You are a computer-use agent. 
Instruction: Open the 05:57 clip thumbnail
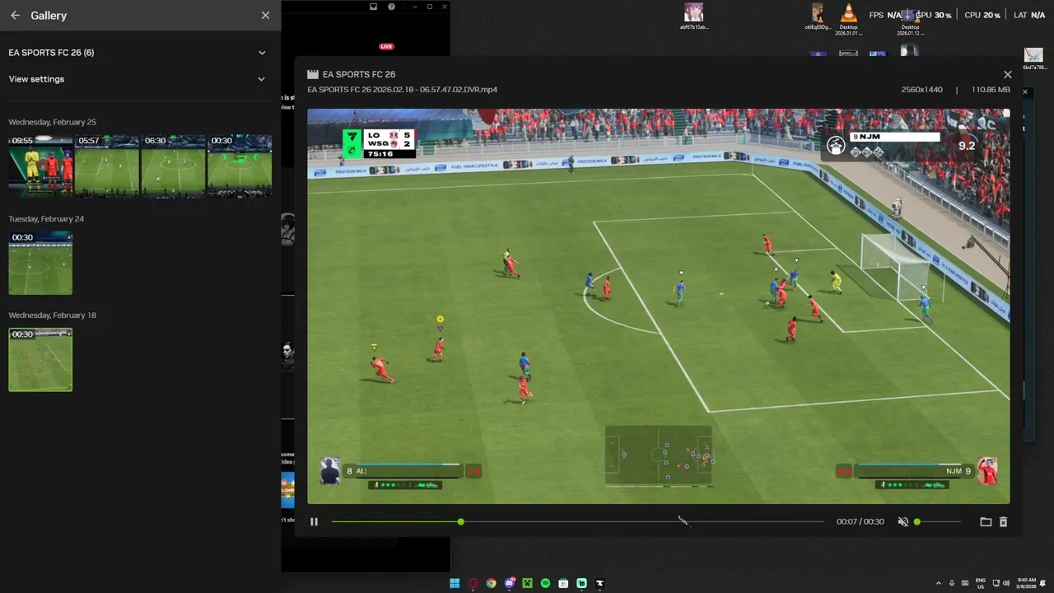[107, 166]
